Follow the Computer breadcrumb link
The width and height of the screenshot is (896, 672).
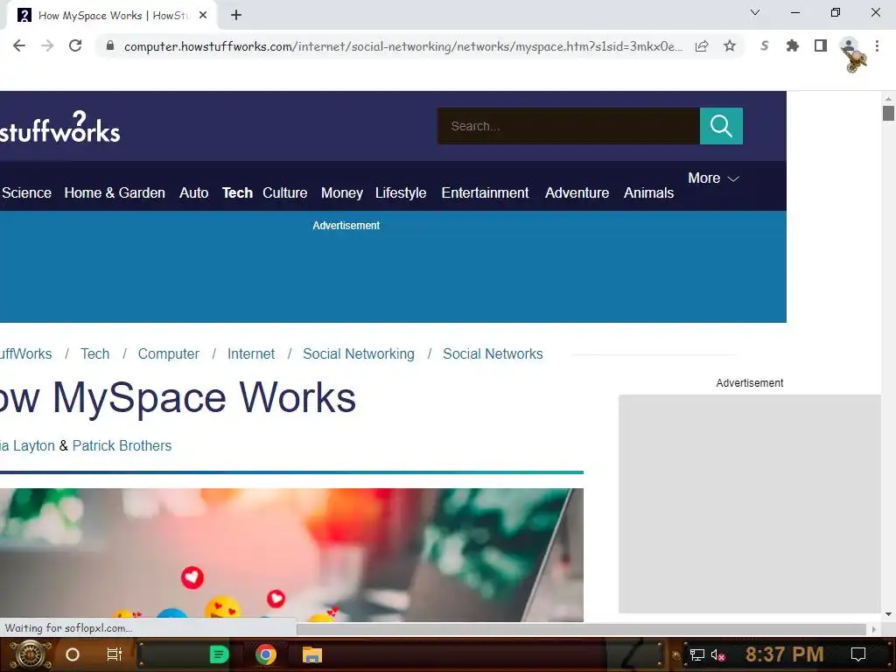[x=169, y=353]
